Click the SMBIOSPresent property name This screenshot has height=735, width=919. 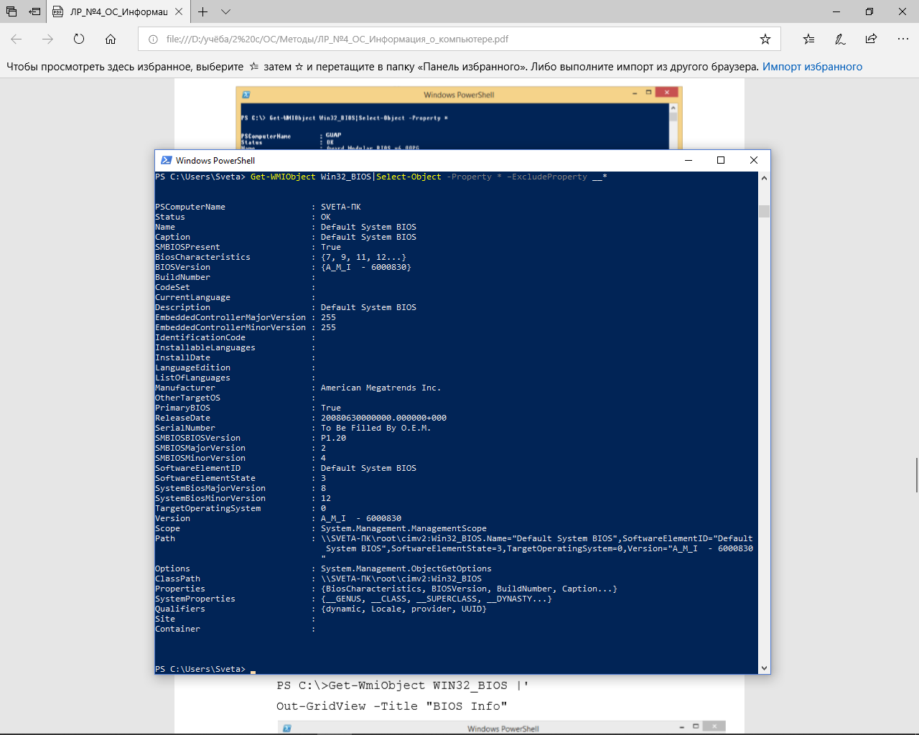click(187, 247)
